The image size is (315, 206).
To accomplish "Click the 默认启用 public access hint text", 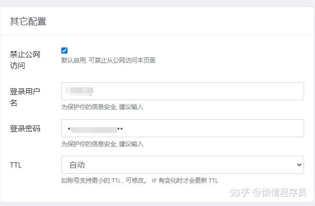I will [108, 60].
